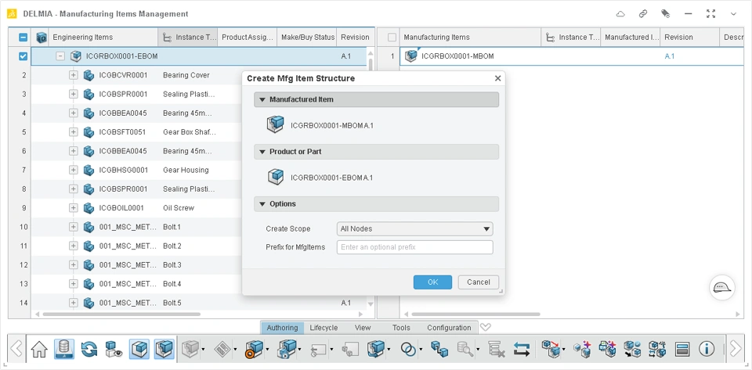Click the Home icon in the toolbar
This screenshot has width=752, height=370.
pos(39,349)
